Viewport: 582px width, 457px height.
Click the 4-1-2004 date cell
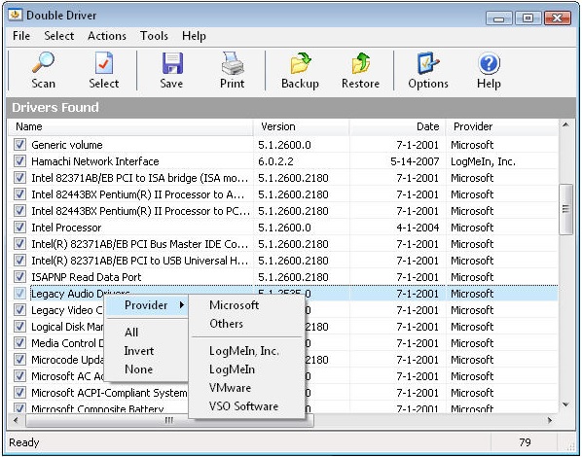418,228
